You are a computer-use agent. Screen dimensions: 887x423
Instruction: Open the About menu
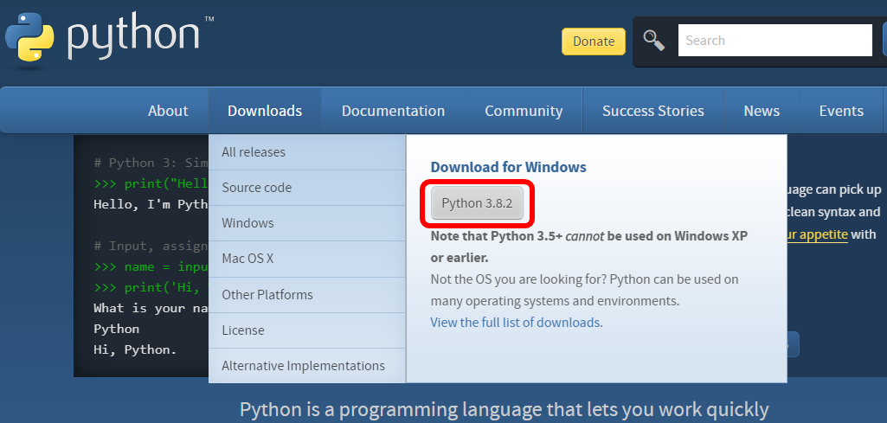tap(168, 111)
